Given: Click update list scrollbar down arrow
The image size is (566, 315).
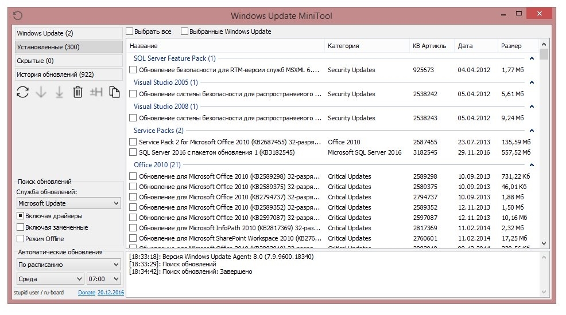Looking at the screenshot, I should tap(544, 244).
